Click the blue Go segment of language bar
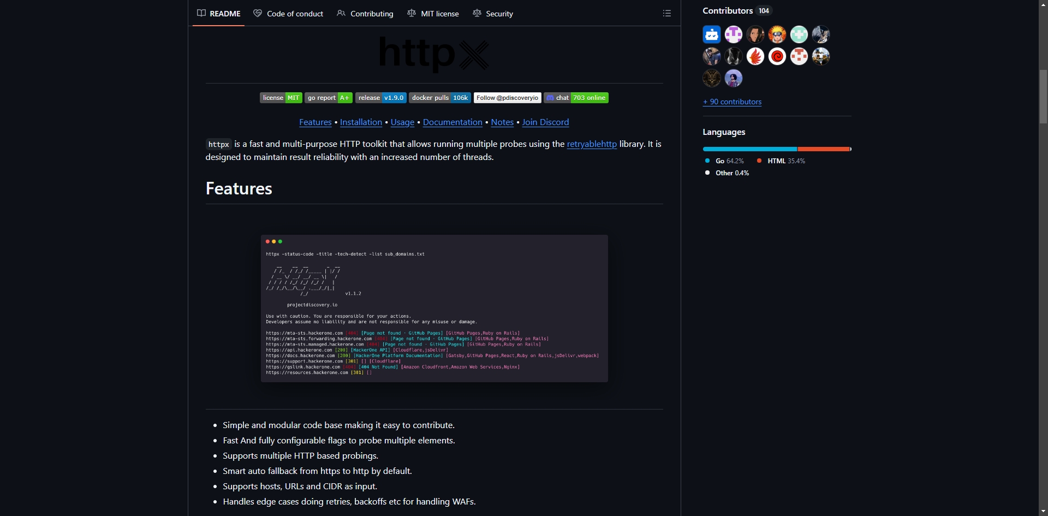Viewport: 1048px width, 516px height. (750, 149)
